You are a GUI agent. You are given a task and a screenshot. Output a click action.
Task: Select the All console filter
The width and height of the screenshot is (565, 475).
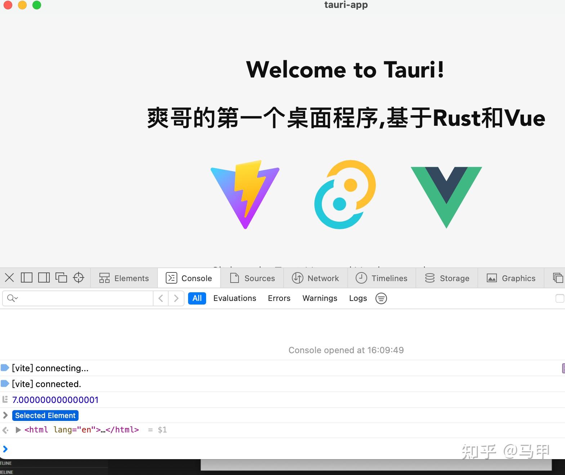[x=197, y=298]
